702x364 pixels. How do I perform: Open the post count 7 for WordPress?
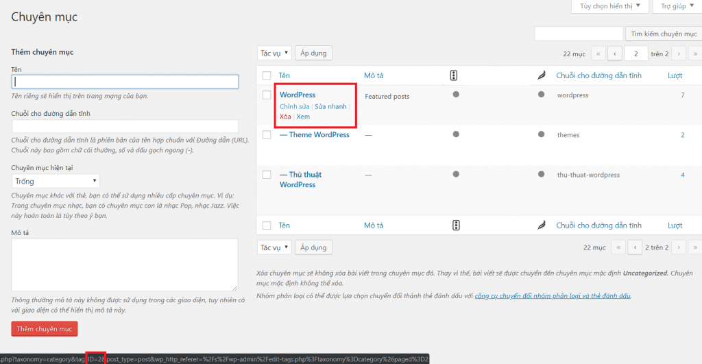tap(682, 95)
